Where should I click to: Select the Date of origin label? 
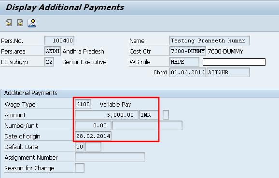(22, 137)
